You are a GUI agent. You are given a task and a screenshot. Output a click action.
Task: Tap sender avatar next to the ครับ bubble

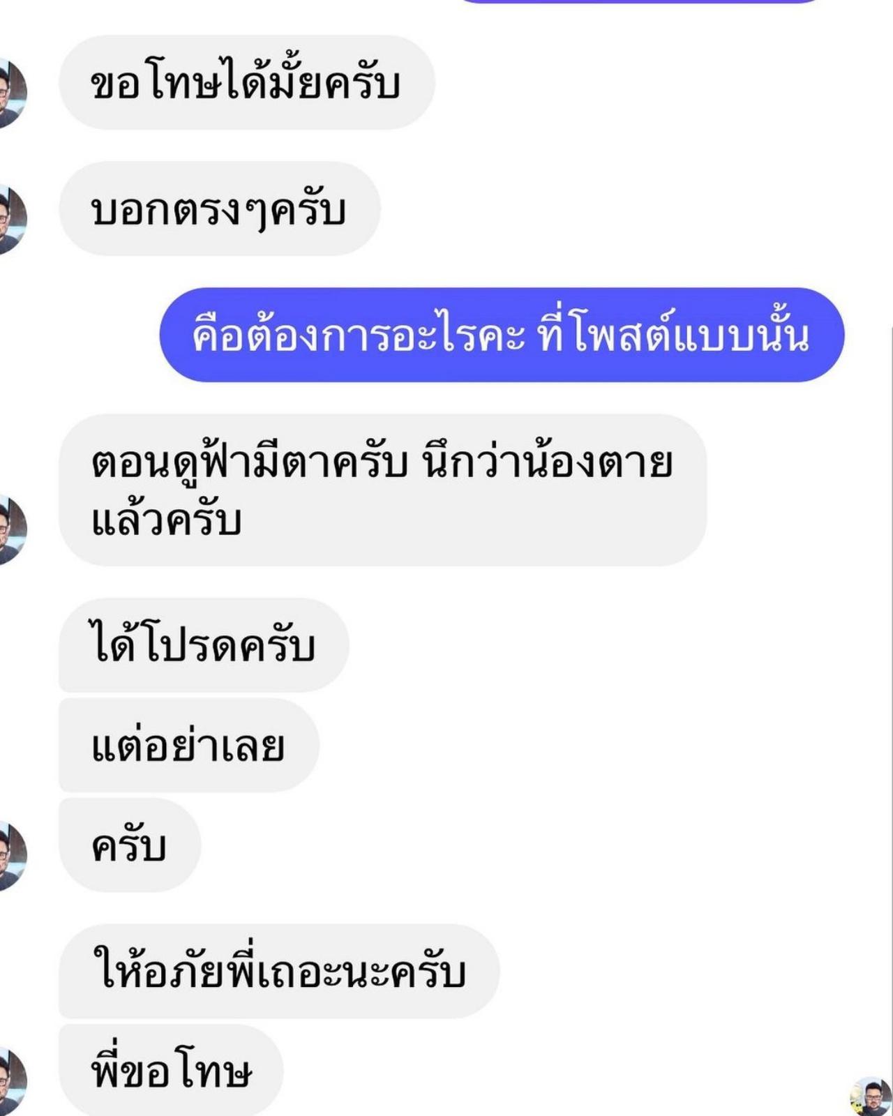click(x=12, y=856)
